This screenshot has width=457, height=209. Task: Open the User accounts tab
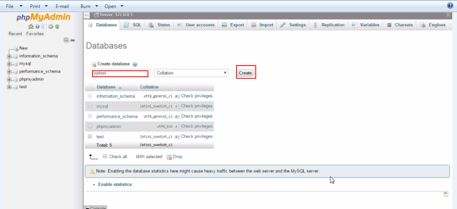[x=196, y=25]
